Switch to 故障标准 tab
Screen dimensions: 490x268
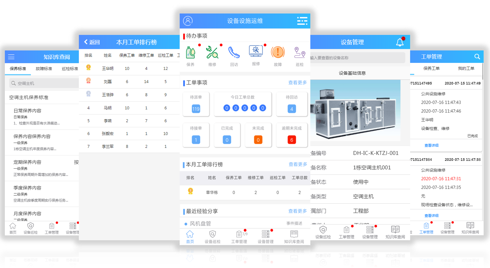pos(44,69)
